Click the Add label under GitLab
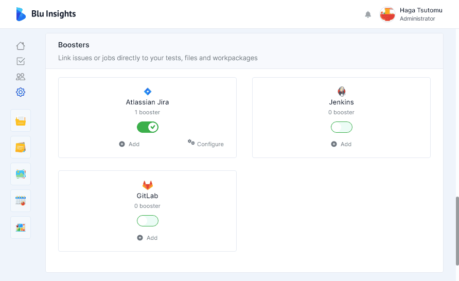The image size is (459, 281). pyautogui.click(x=152, y=238)
